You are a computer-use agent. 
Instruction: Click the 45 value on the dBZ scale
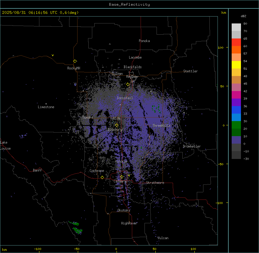pos(245,84)
